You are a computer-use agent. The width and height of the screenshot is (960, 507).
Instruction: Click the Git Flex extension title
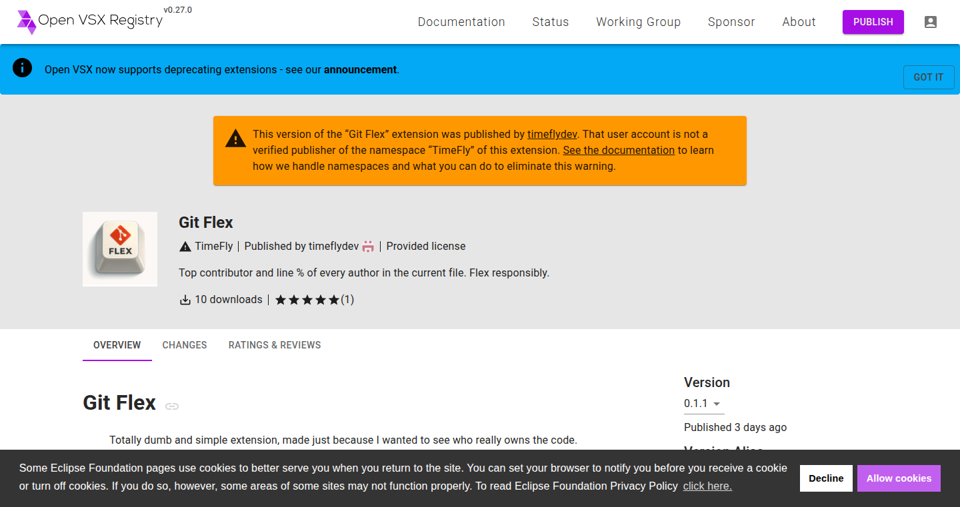click(206, 223)
